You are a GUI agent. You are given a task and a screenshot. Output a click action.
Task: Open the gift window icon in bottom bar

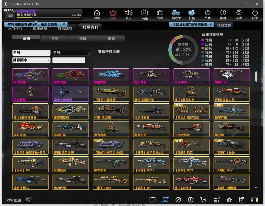[x=152, y=200]
